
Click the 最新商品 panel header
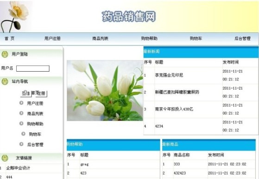coord(209,145)
